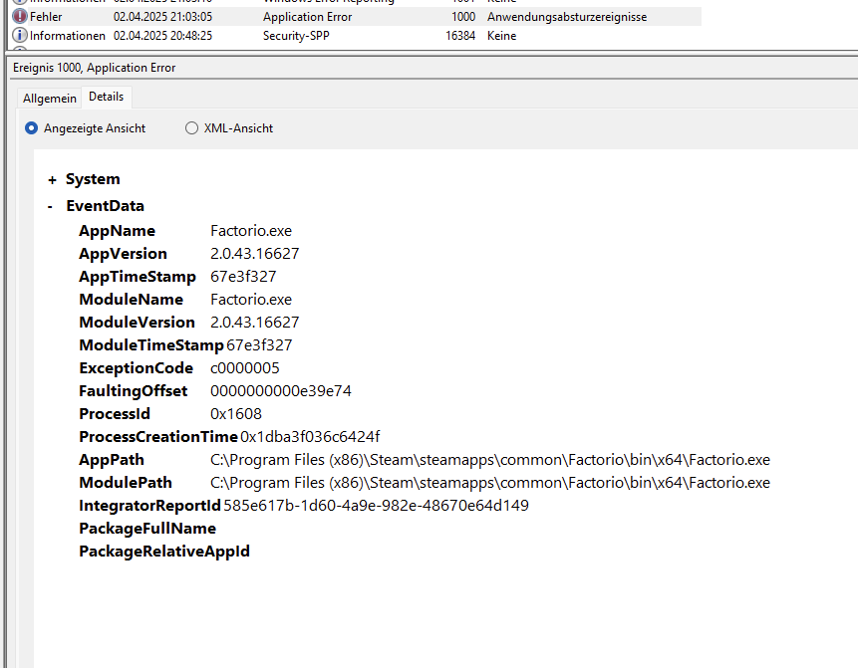This screenshot has height=668, width=858.
Task: Switch to the Details tab
Action: (x=107, y=97)
